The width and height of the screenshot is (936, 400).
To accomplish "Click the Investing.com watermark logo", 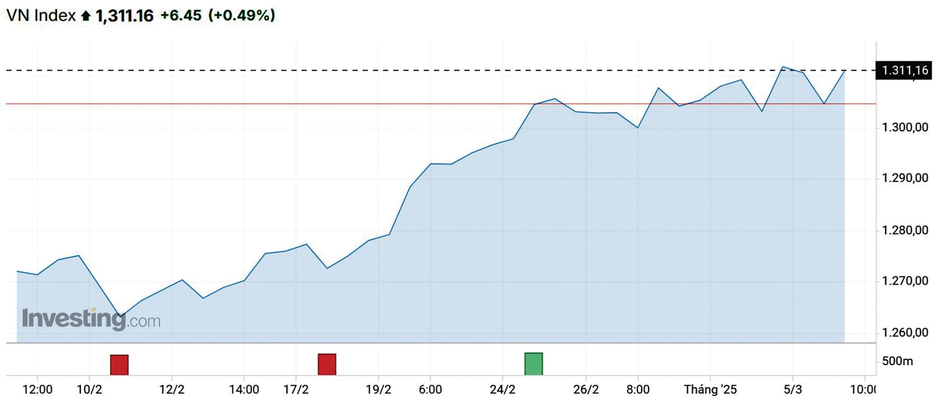I will click(x=91, y=319).
